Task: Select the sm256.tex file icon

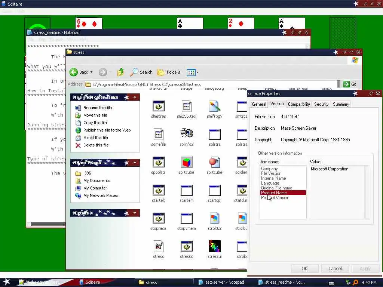Action: (186, 107)
